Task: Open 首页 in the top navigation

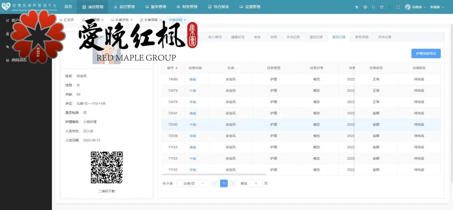Action: [x=68, y=7]
